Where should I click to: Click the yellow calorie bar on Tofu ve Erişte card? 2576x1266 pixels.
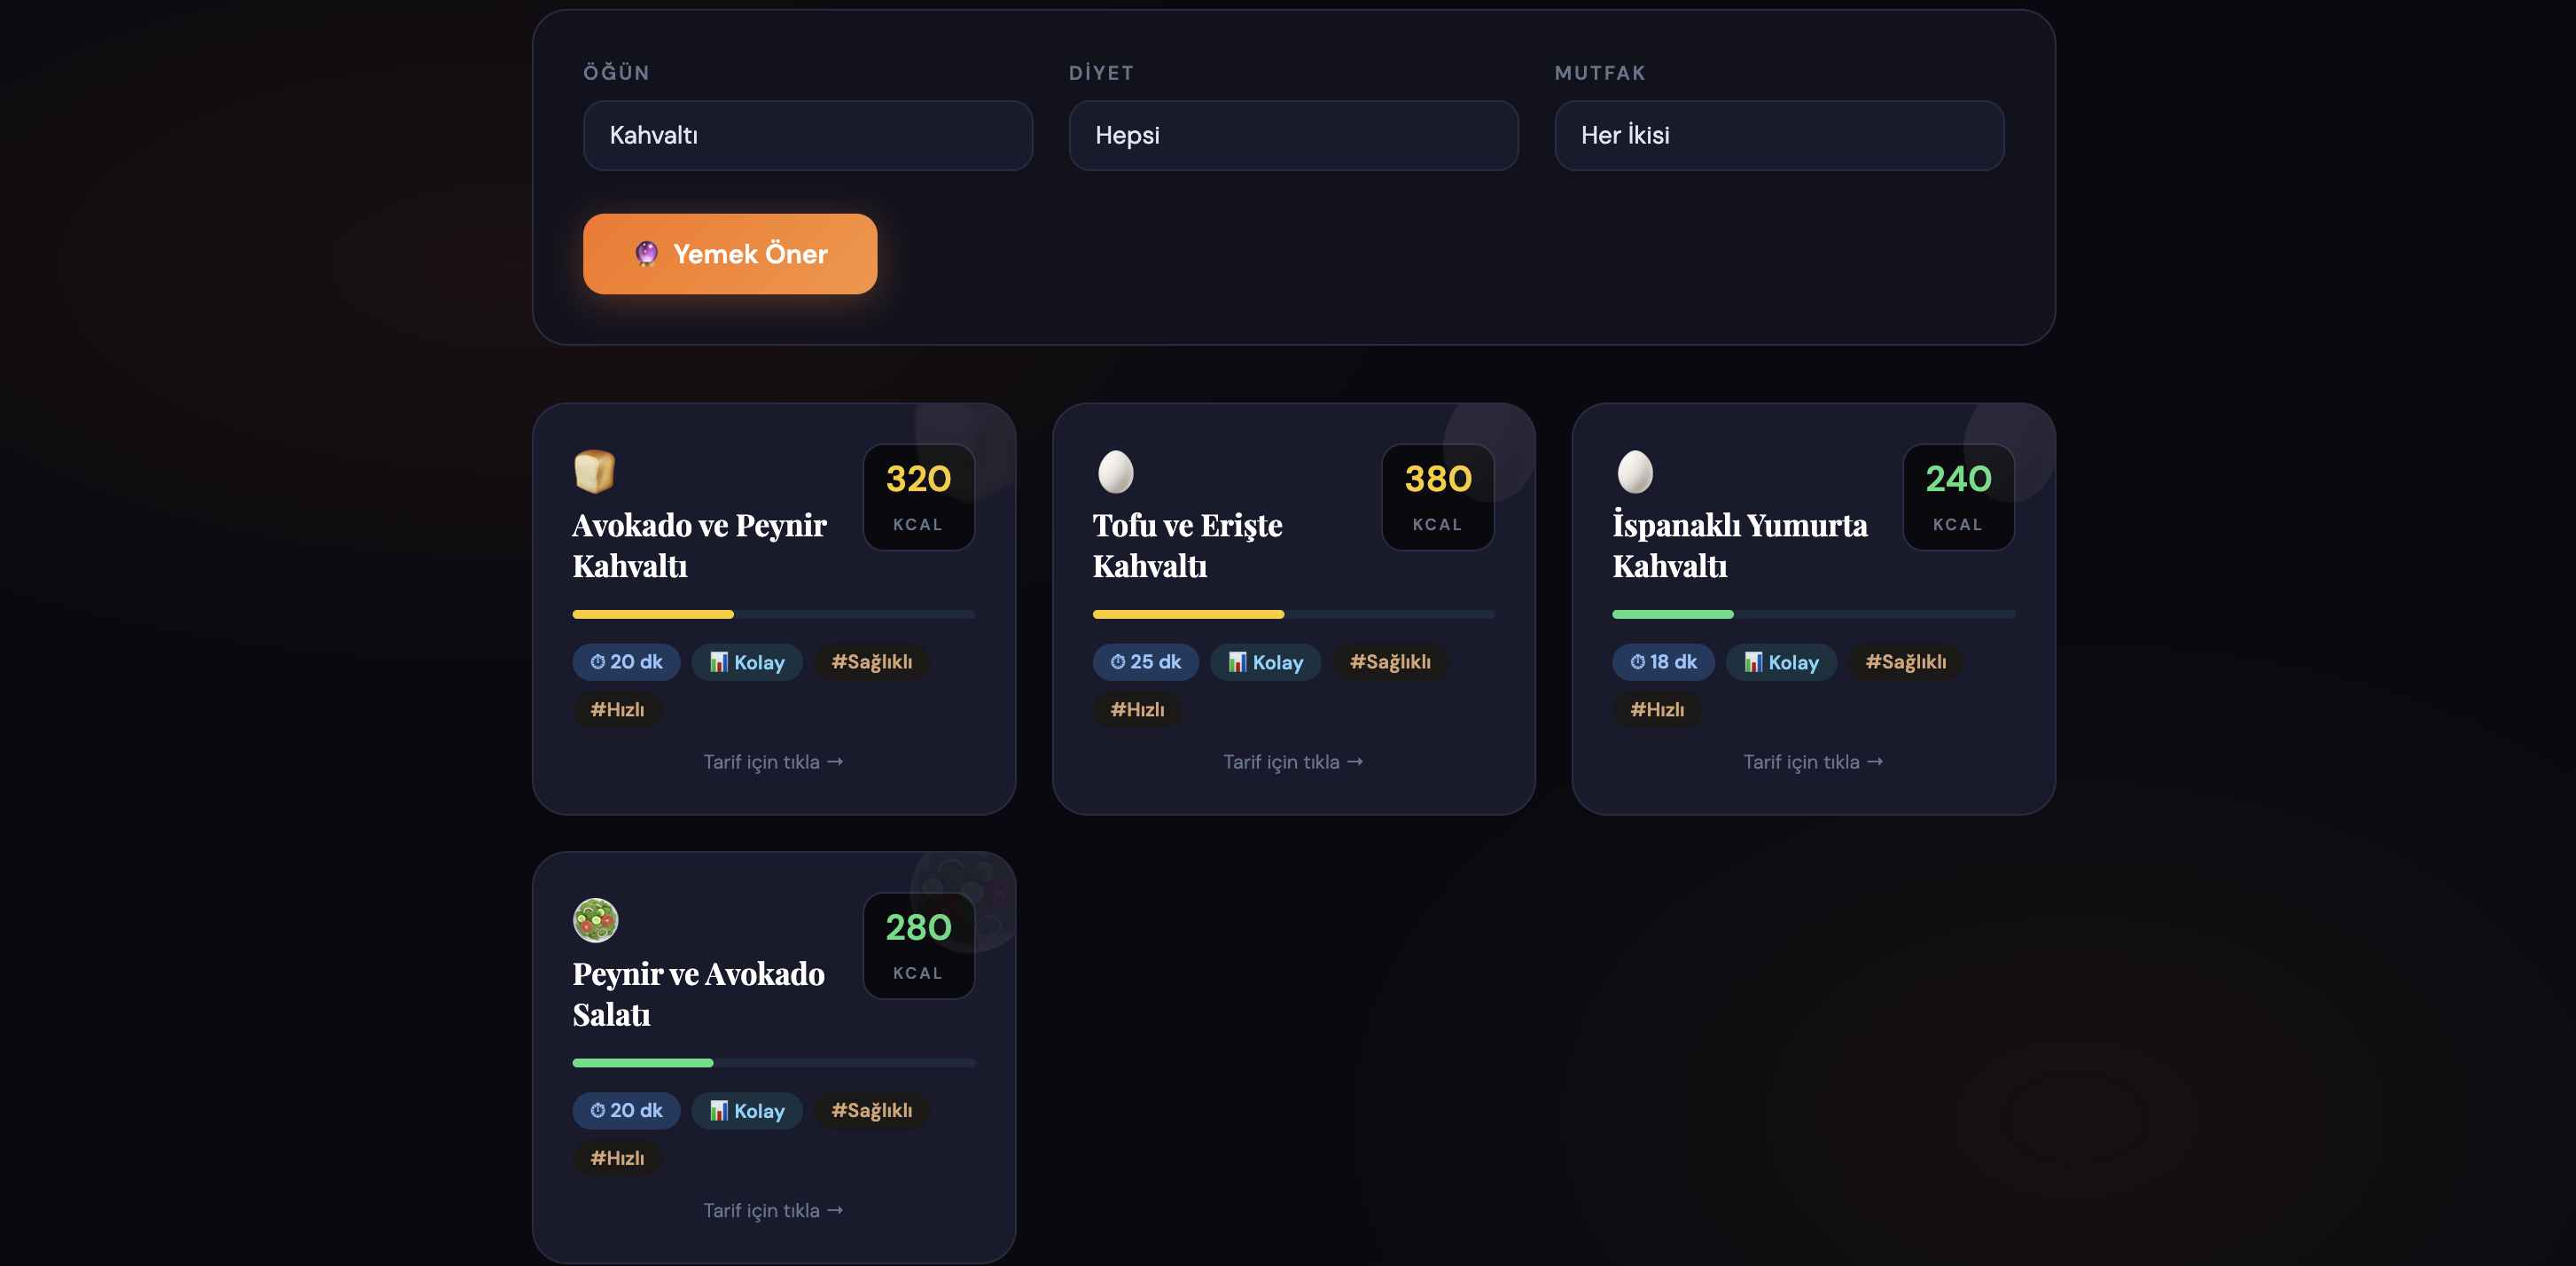coord(1188,614)
